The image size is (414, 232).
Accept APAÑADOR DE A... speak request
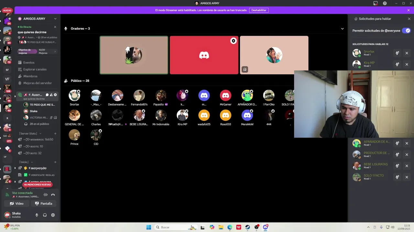[397, 143]
